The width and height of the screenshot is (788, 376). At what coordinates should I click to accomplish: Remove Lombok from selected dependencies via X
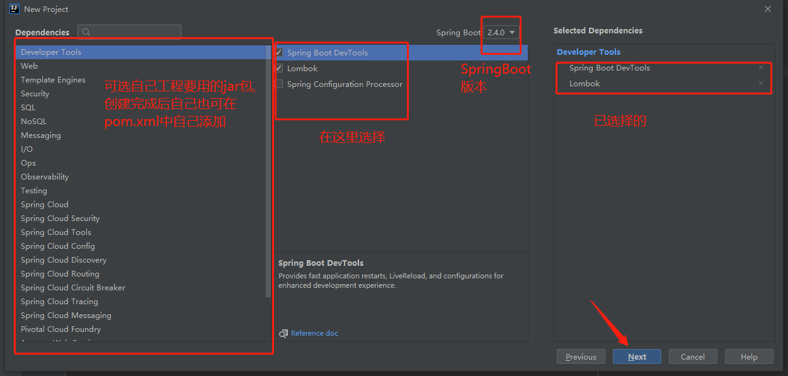point(761,83)
